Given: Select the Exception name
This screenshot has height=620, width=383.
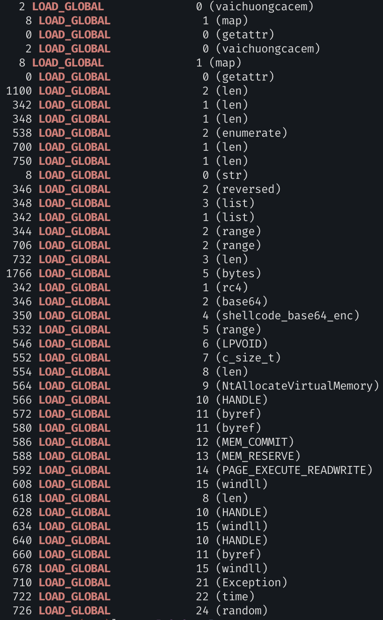Looking at the screenshot, I should [x=251, y=583].
